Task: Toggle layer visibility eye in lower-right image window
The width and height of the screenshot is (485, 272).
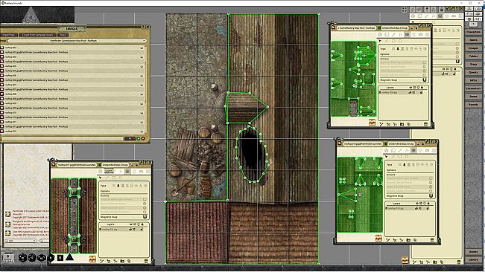Action: pyautogui.click(x=417, y=204)
